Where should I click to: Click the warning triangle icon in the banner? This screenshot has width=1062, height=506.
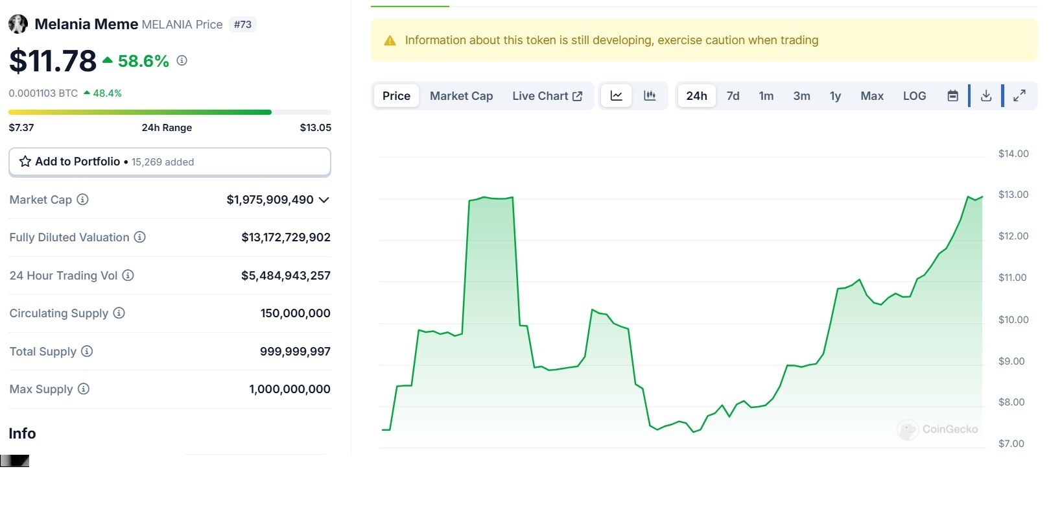pos(390,40)
